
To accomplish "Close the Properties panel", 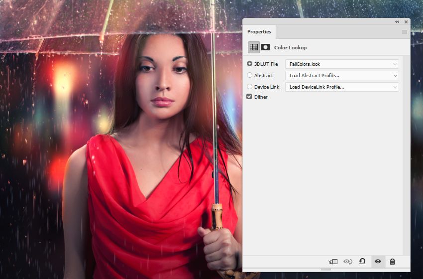I will 406,22.
